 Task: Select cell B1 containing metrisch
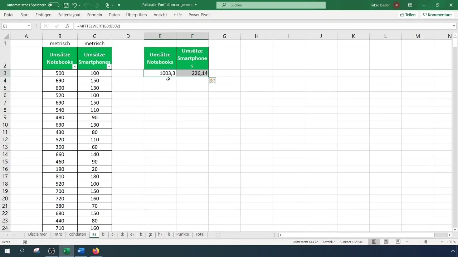(x=60, y=44)
